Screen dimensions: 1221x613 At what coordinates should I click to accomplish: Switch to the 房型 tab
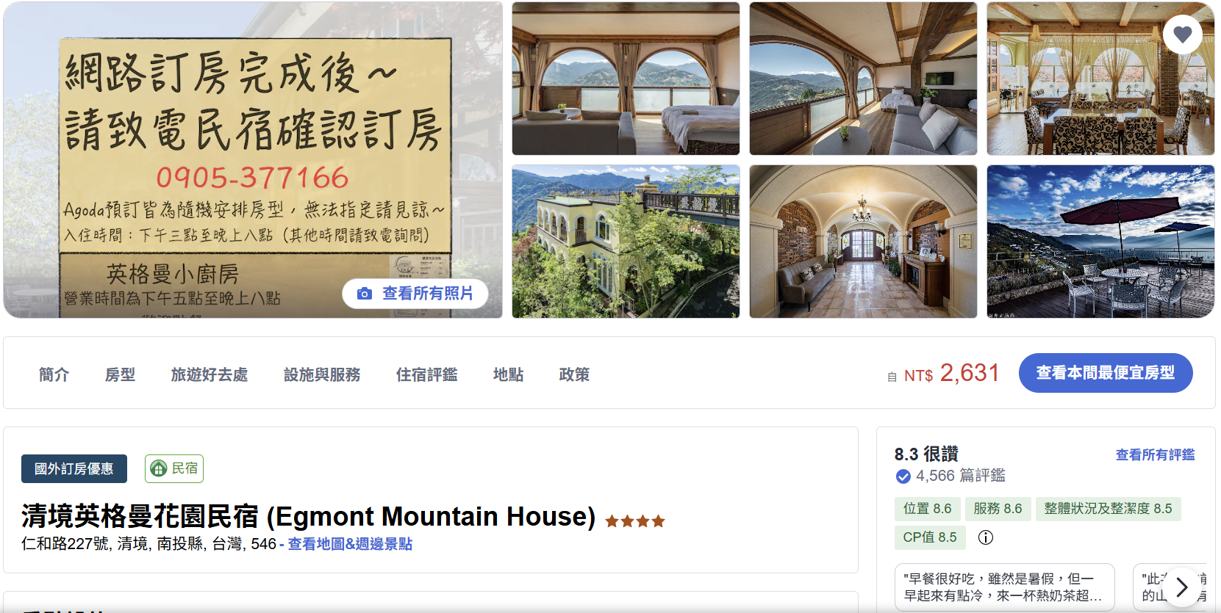[x=121, y=374]
